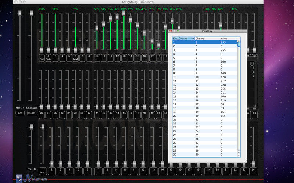Click channel 16 fader handle at 46%
Image resolution: width=294 pixels, height=183 pixels.
[144, 33]
